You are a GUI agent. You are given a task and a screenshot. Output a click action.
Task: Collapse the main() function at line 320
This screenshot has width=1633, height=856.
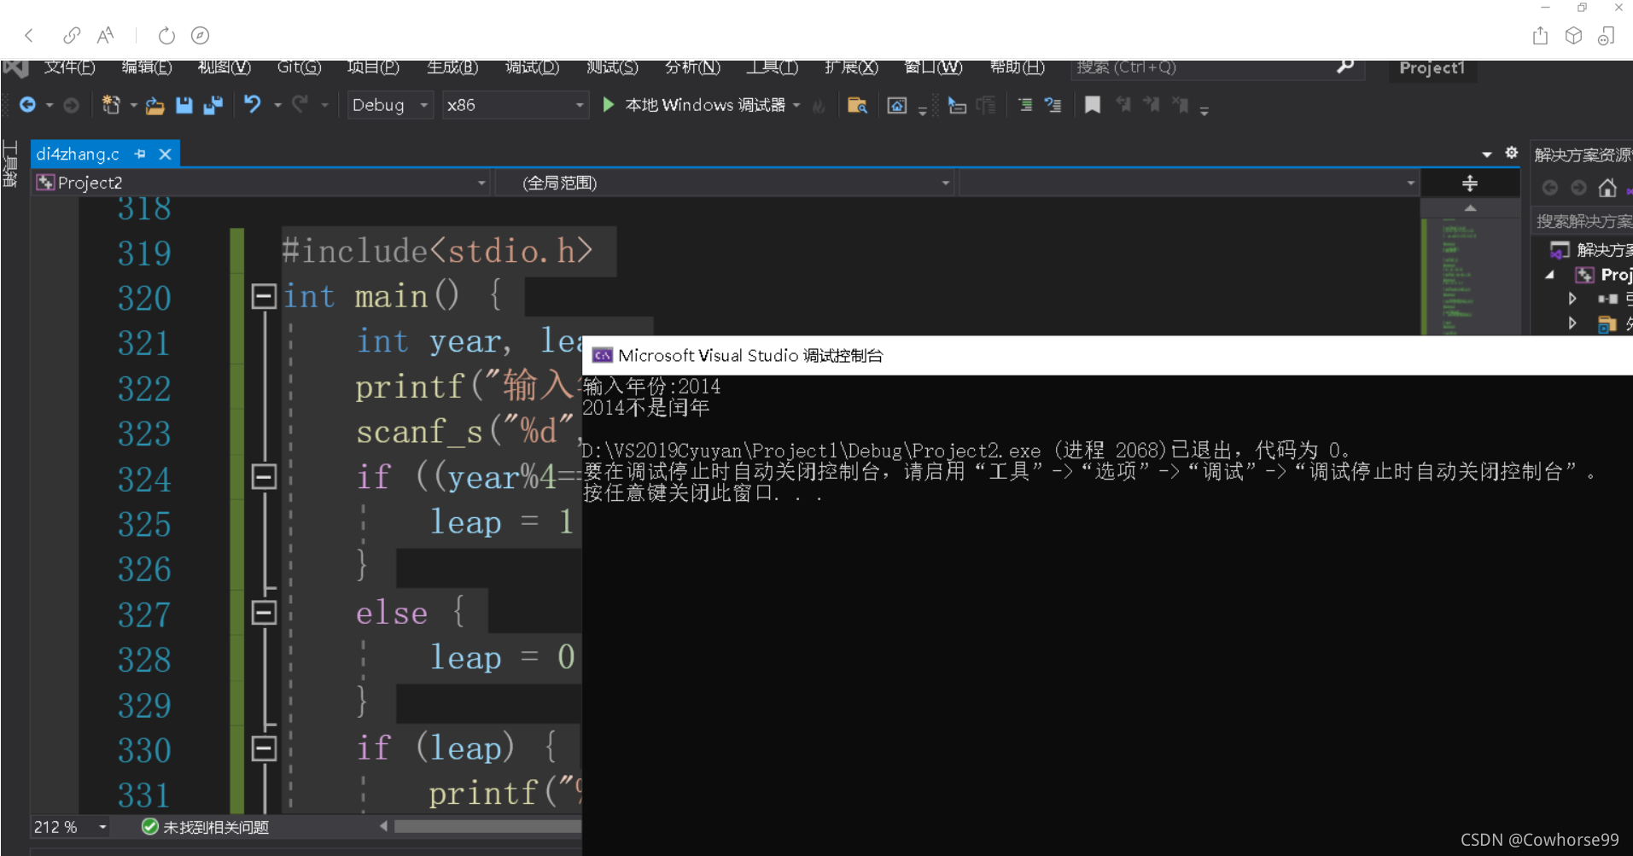coord(264,296)
